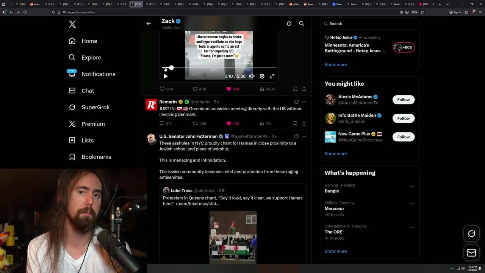This screenshot has width=485, height=273.
Task: Open more options on Remarks post
Action: click(x=304, y=102)
